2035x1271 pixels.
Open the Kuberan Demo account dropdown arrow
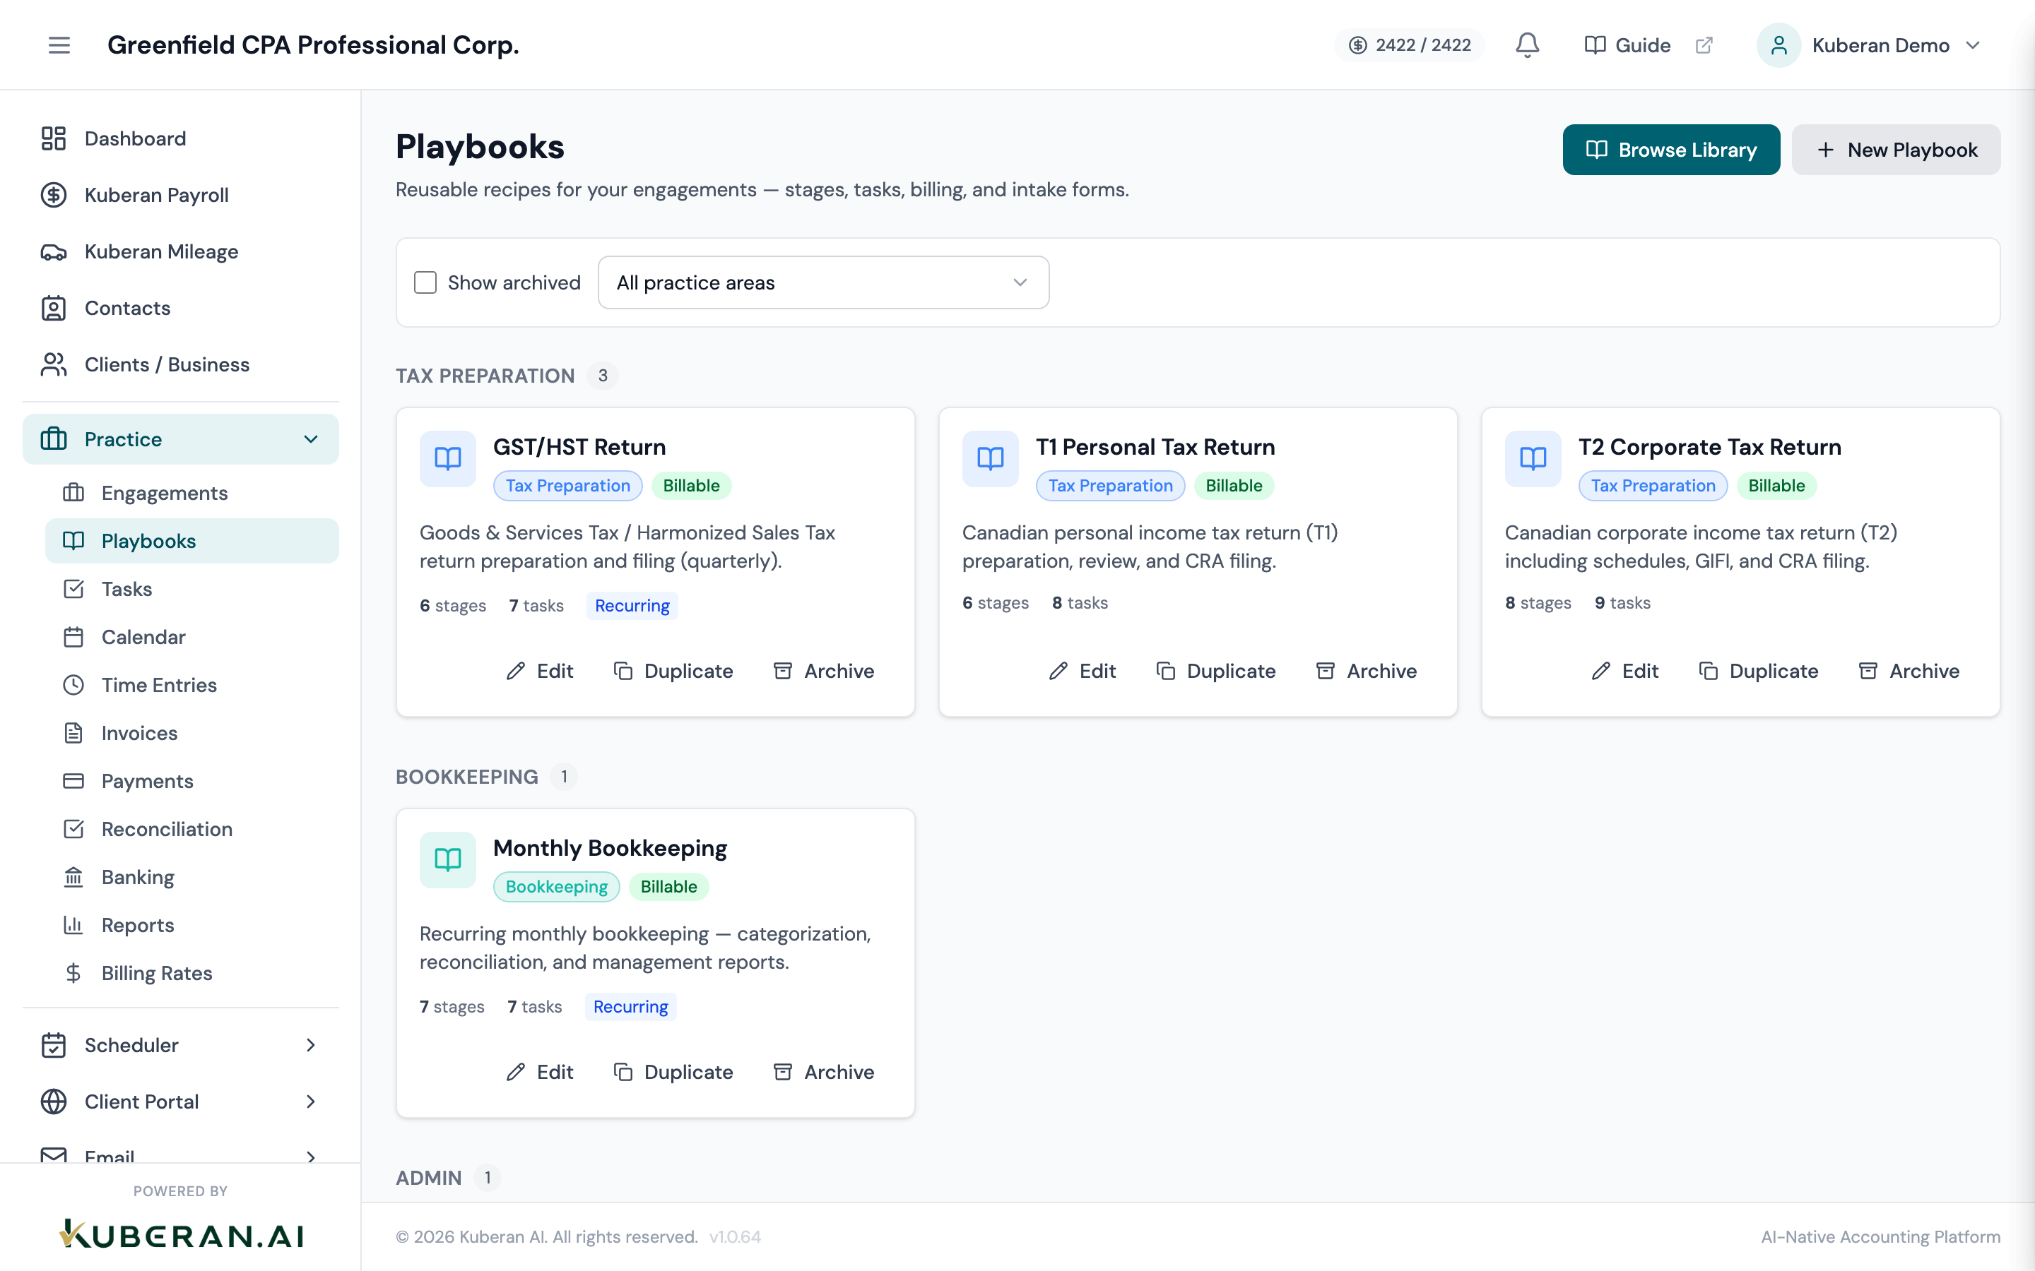coord(1973,45)
